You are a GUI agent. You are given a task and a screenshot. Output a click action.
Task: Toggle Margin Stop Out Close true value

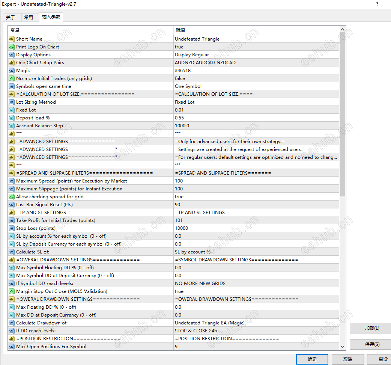(x=256, y=291)
